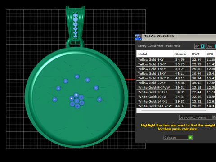216x162 pixels.
Task: Sort by the Grams column header
Action: coord(182,54)
